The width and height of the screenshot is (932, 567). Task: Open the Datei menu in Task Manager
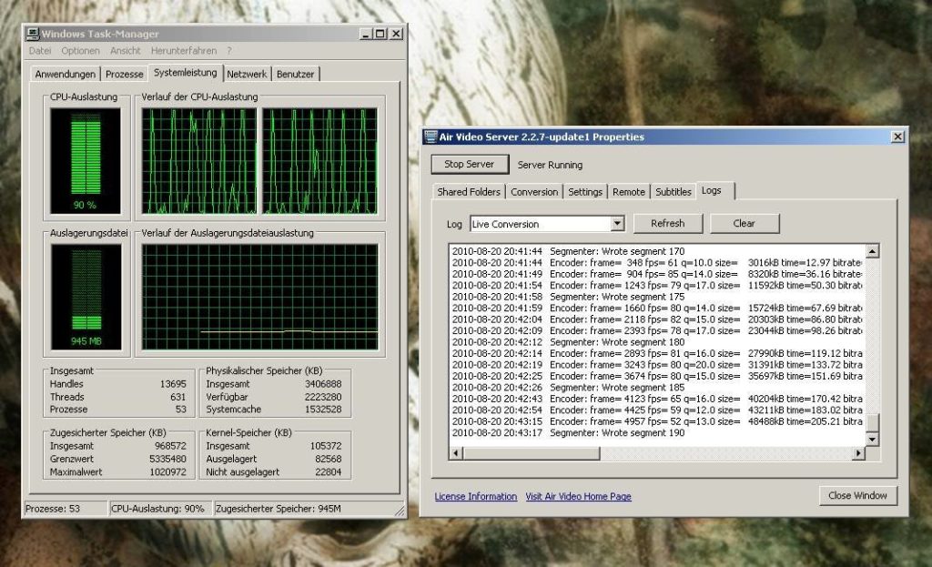[40, 51]
